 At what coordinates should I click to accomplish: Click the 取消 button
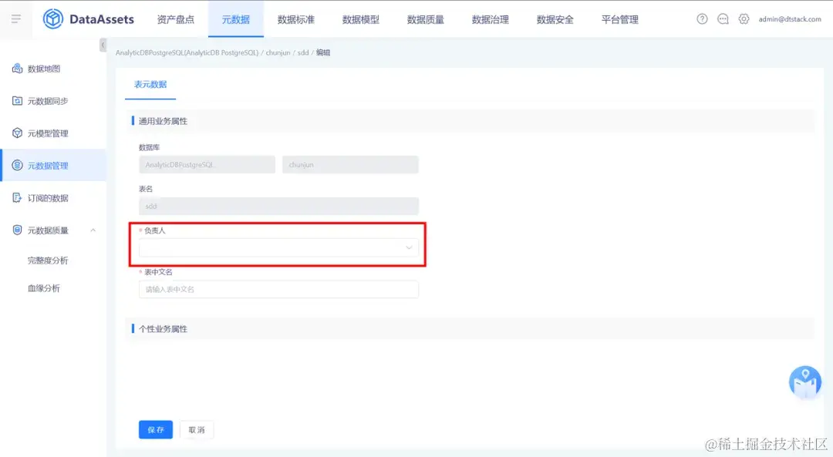click(x=197, y=429)
